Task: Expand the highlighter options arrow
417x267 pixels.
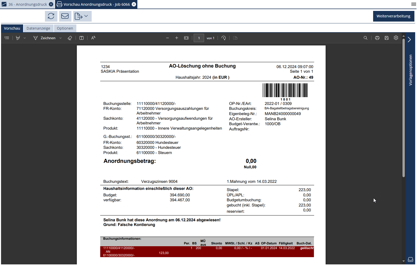Action: [x=25, y=38]
